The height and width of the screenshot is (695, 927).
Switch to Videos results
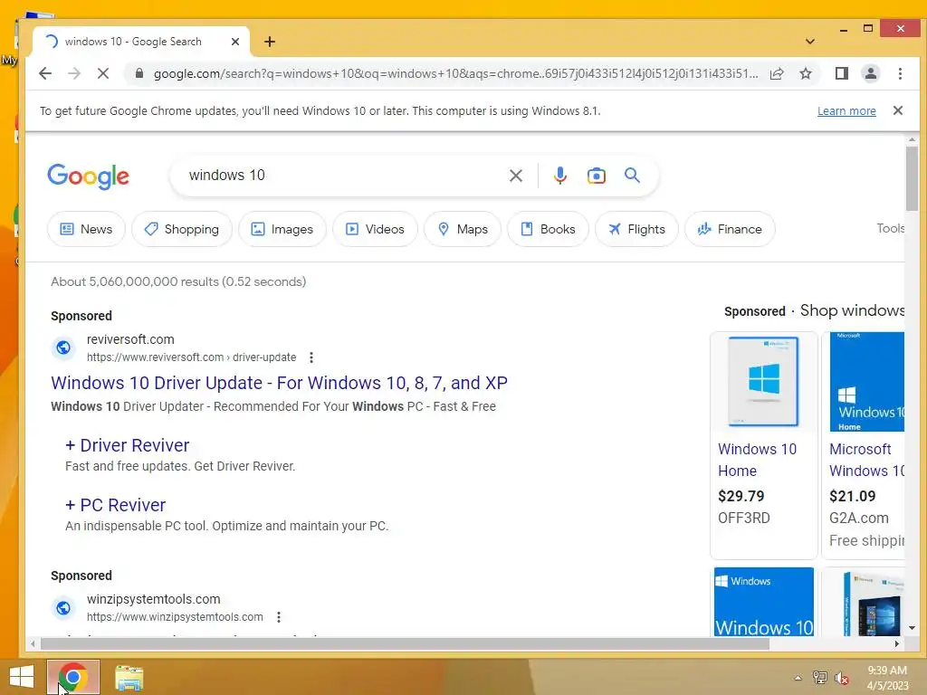tap(375, 229)
